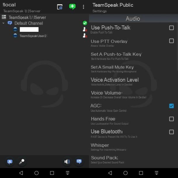Click the server stack icon beside TeamSpeak Server
Screen dimensions: 178x178
4,17
